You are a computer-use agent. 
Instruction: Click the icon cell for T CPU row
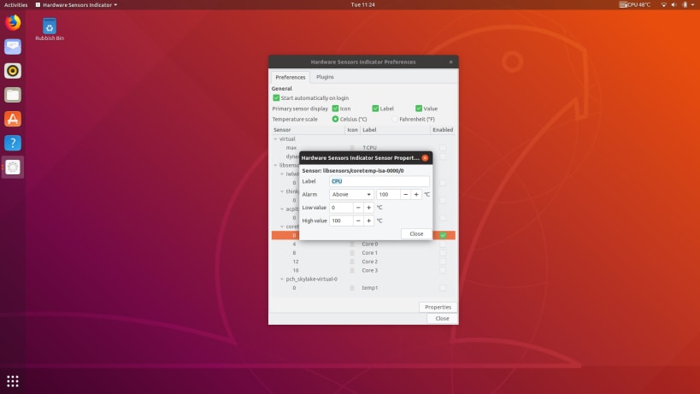pos(352,148)
